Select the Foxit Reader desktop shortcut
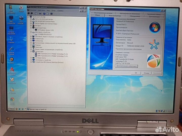 pyautogui.click(x=12, y=81)
